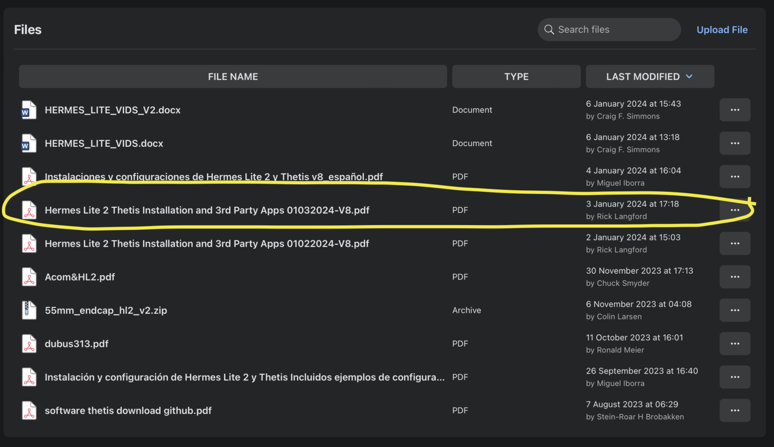Click the PDF icon for software thetis download github.pdf
Screen dimensions: 774x447
pyautogui.click(x=29, y=411)
